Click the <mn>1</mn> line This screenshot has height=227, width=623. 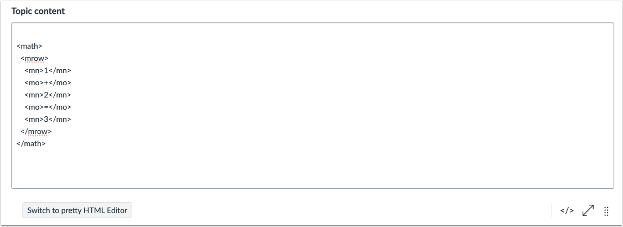click(x=48, y=70)
